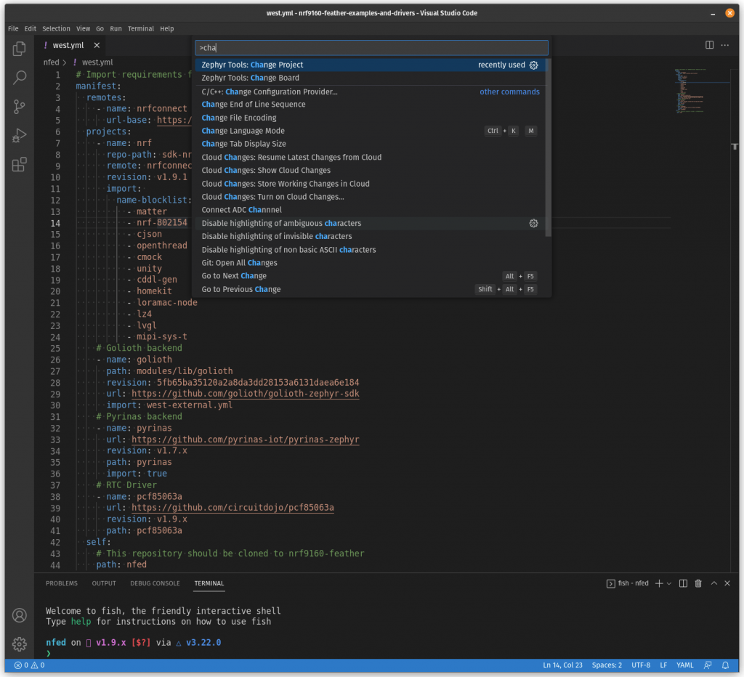
Task: Open the Search view in activity bar
Action: tap(19, 77)
